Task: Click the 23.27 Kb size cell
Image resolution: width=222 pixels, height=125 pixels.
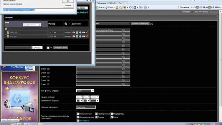Action: (52, 33)
